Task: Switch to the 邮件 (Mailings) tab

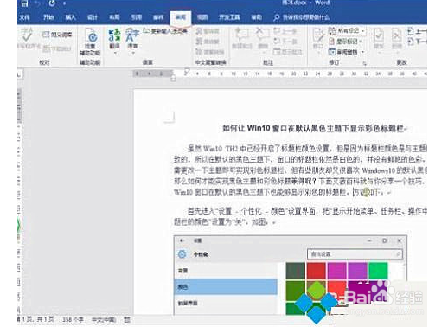Action: (x=158, y=17)
